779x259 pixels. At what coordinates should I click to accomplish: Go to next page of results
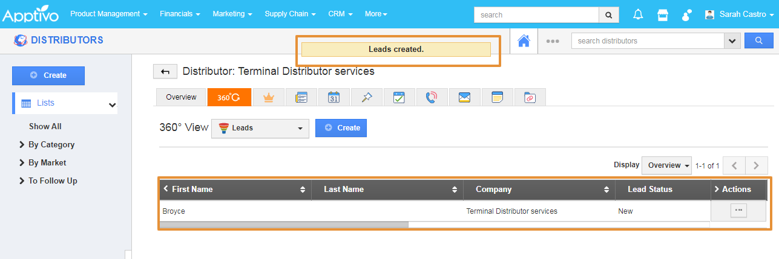757,165
